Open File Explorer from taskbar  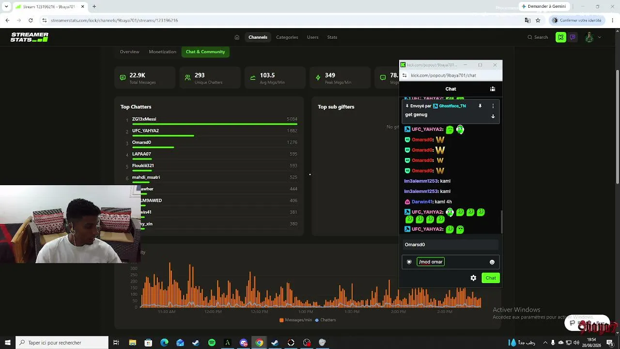point(132,343)
